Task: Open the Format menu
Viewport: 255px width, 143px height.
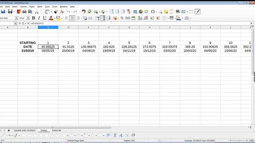Action: tap(23, 7)
